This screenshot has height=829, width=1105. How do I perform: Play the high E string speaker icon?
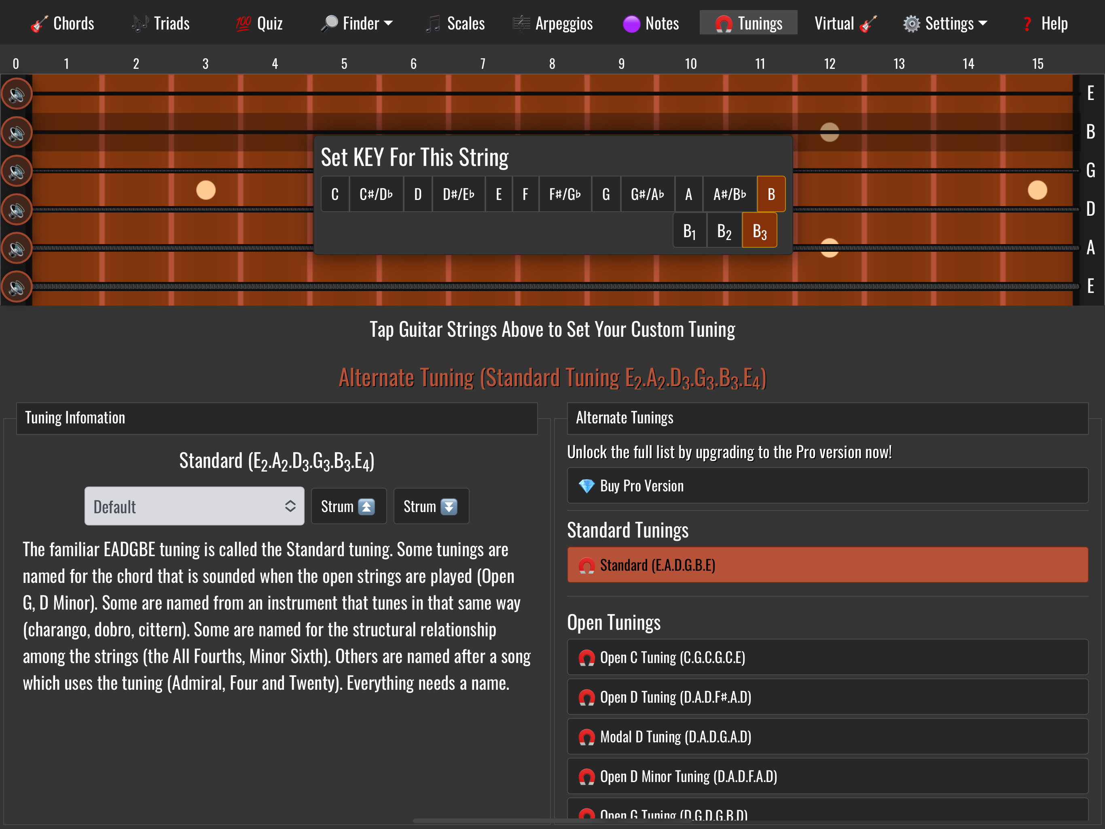(x=17, y=94)
